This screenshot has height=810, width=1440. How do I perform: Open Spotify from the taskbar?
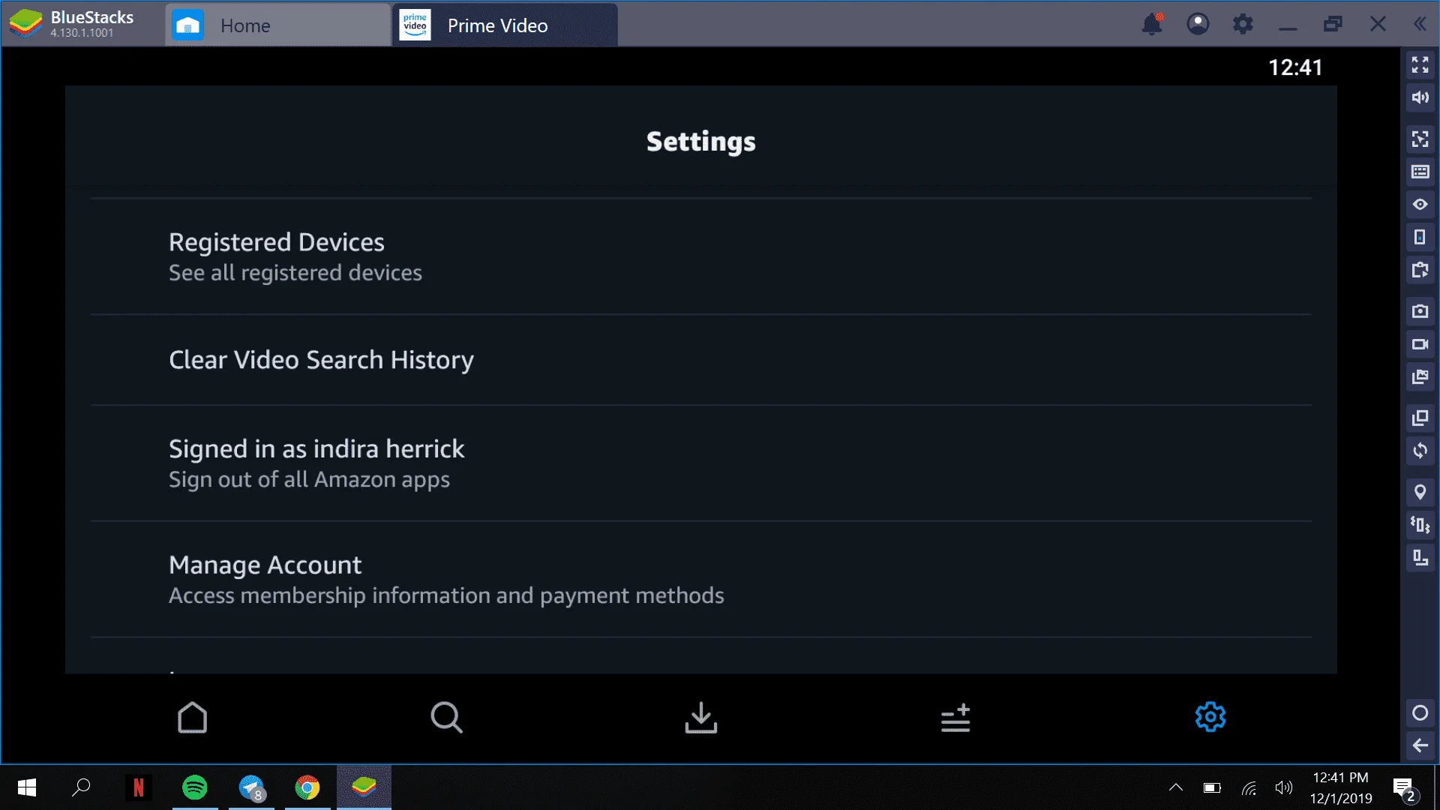click(x=195, y=787)
